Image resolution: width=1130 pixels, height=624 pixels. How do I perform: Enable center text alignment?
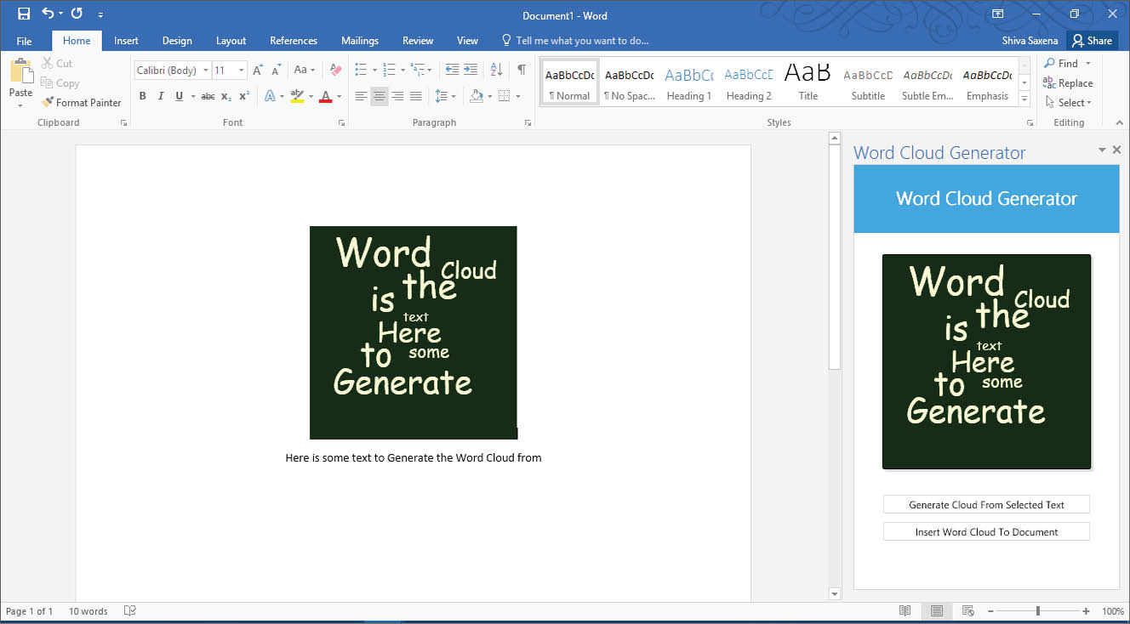[380, 96]
